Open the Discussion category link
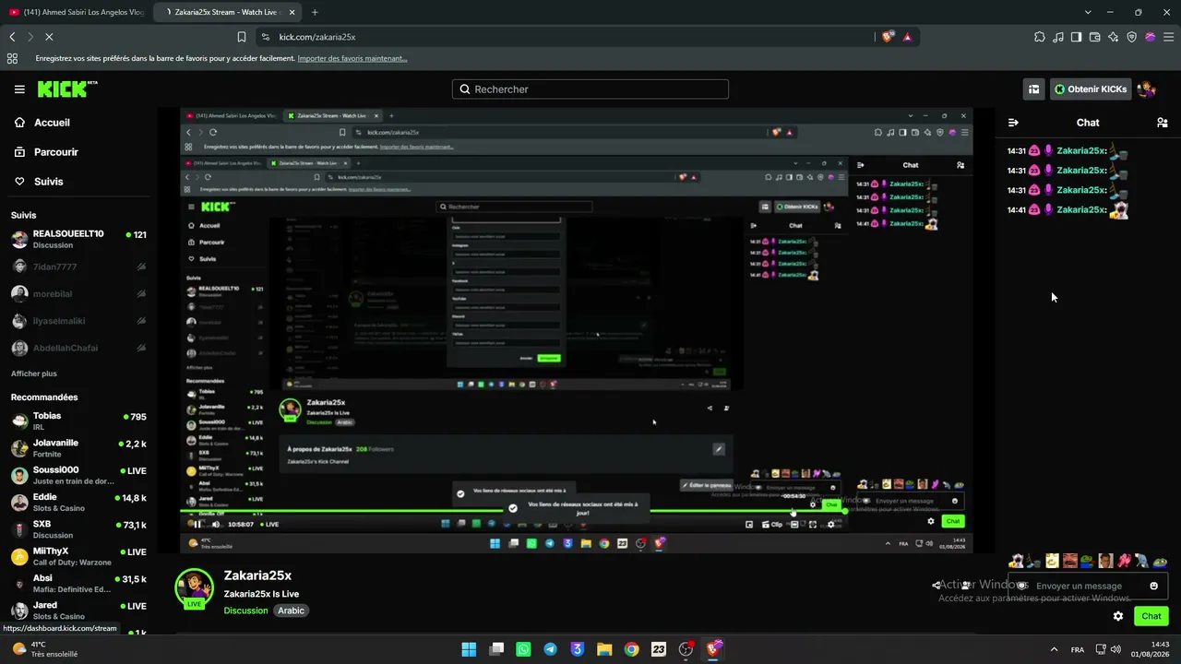 tap(245, 611)
